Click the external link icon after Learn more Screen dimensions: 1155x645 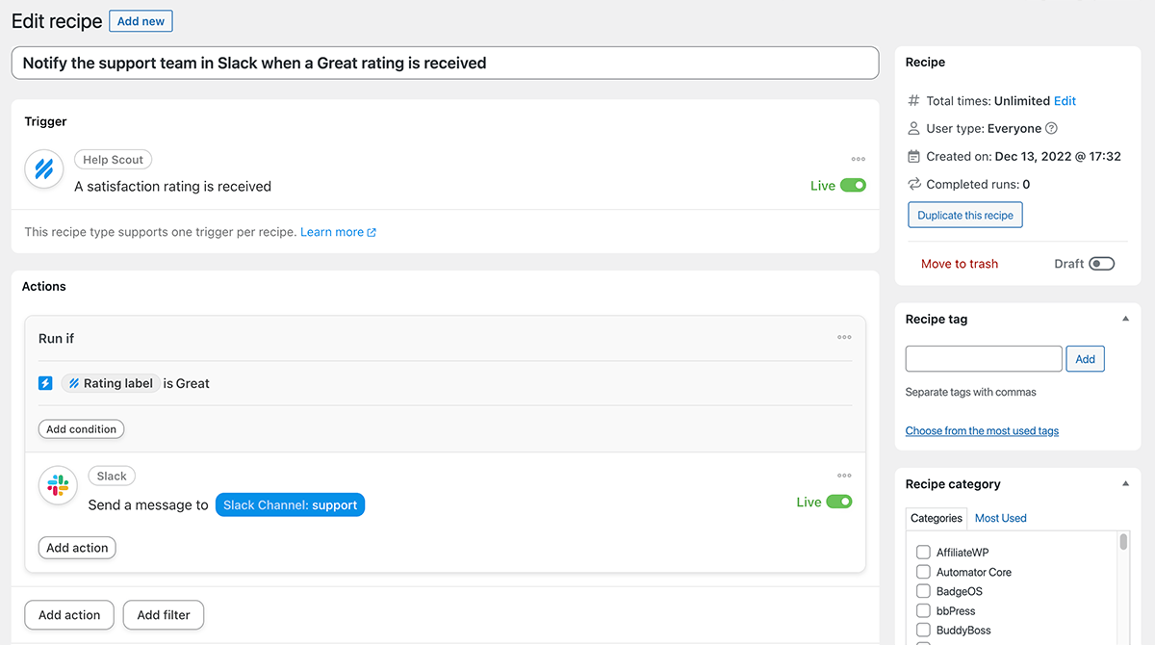pos(372,233)
